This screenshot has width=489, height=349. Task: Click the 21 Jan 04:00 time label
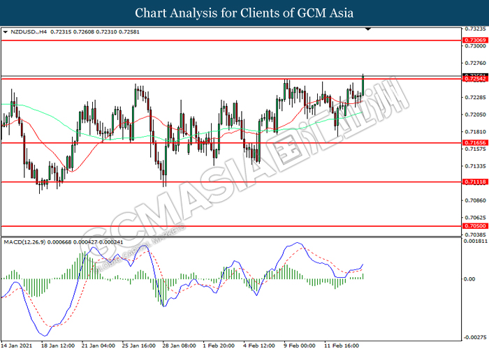pyautogui.click(x=98, y=346)
